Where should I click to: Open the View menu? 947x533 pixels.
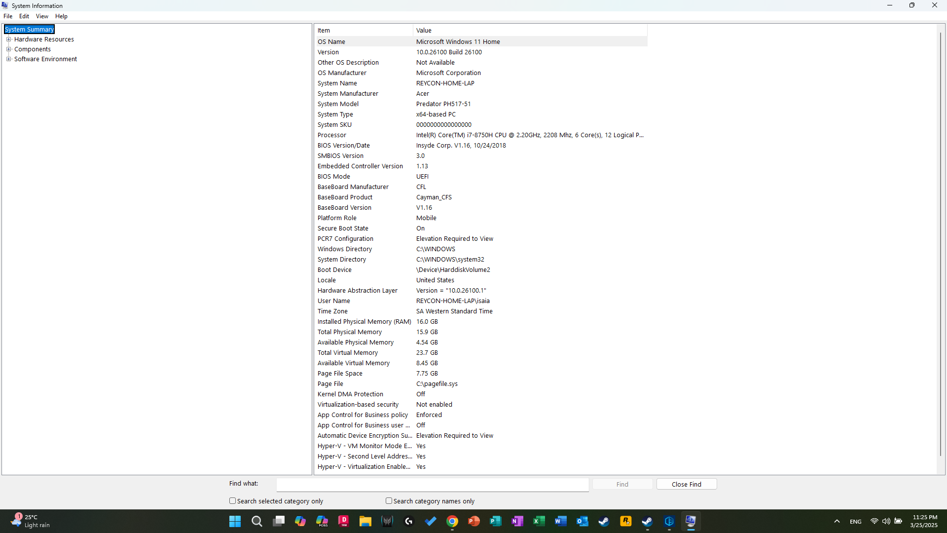(42, 16)
